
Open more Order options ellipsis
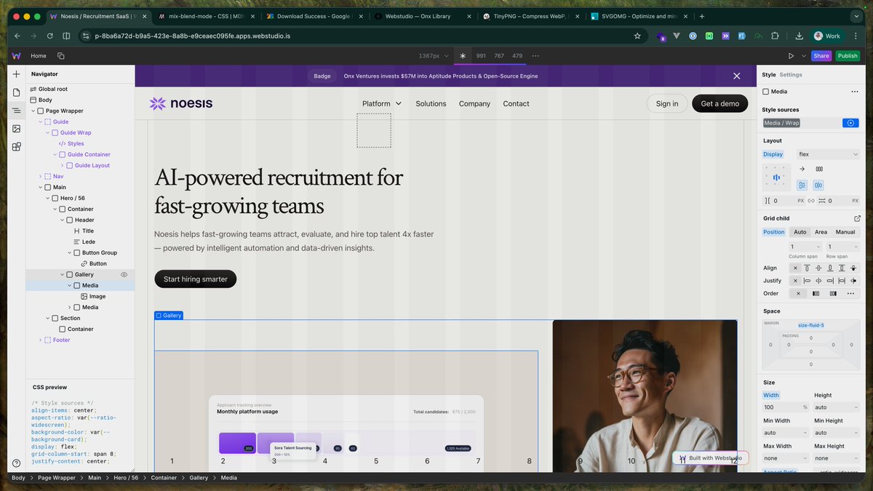[x=850, y=294]
